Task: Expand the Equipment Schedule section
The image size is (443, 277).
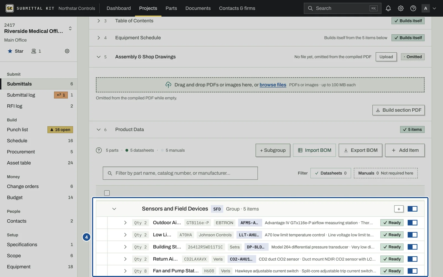Action: tap(99, 38)
